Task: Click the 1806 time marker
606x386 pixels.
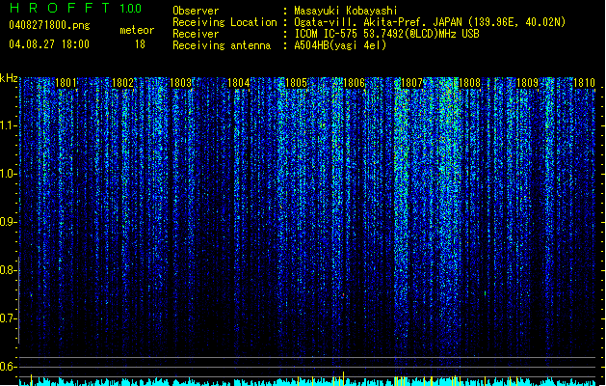Action: pos(354,83)
